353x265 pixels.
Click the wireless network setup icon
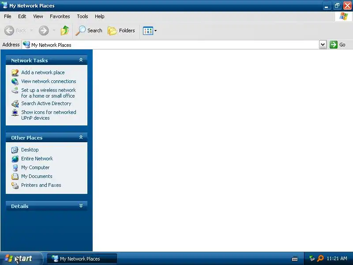(x=15, y=91)
